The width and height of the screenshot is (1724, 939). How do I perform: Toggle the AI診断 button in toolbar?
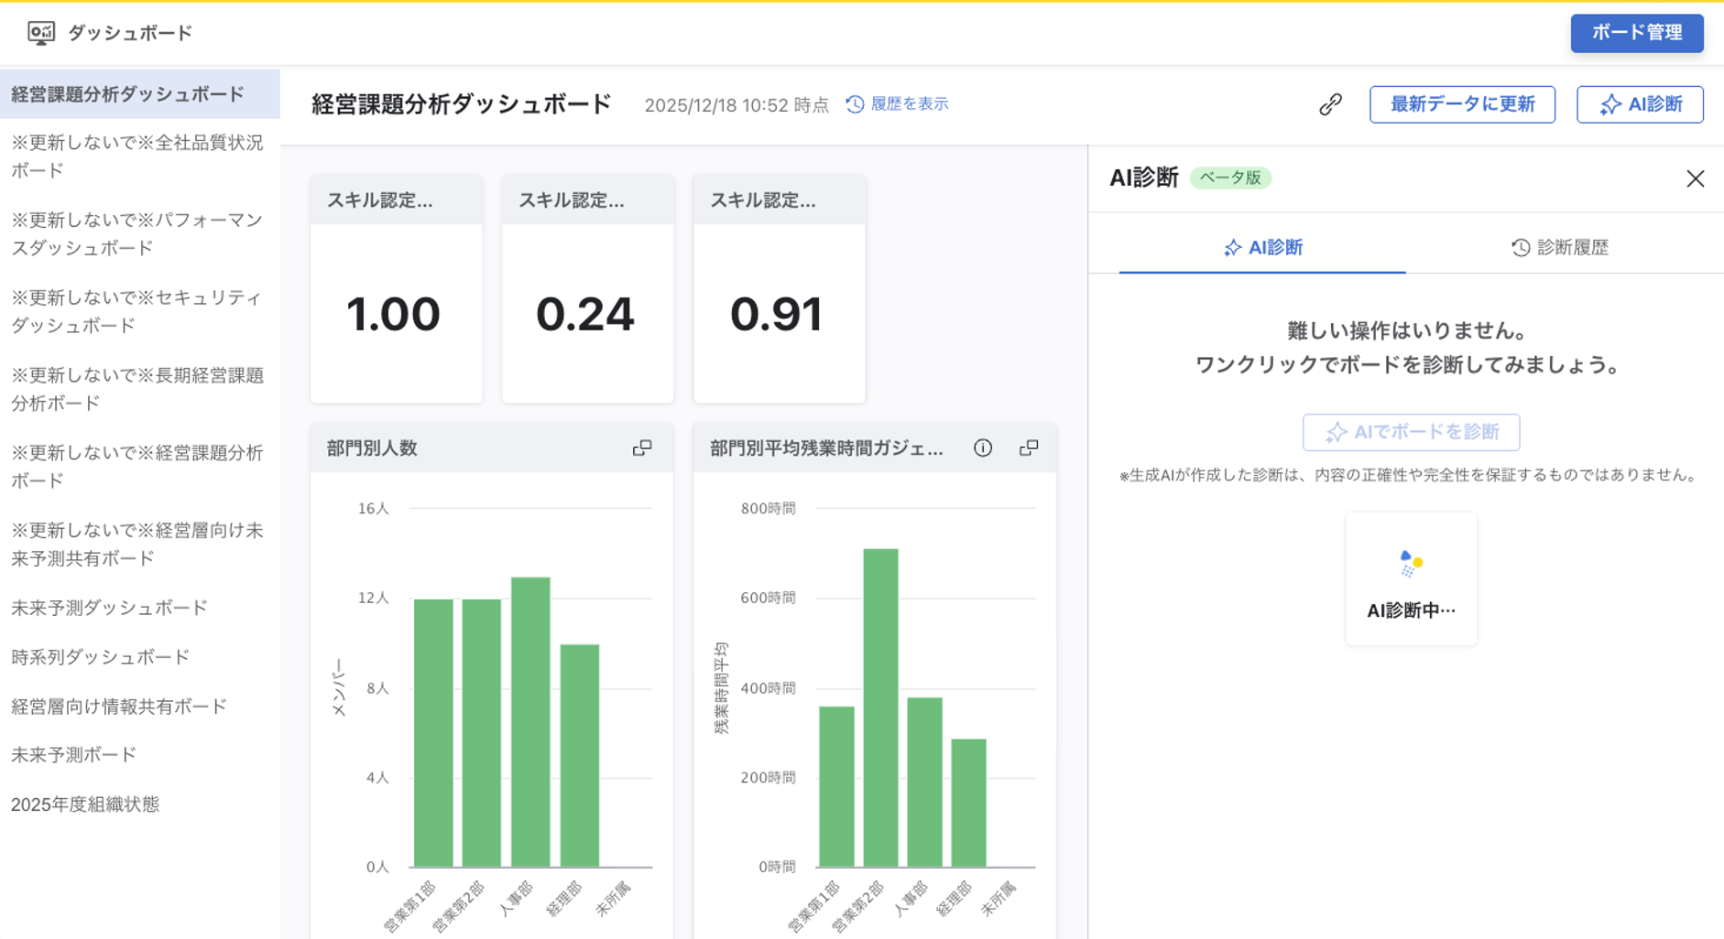point(1640,104)
